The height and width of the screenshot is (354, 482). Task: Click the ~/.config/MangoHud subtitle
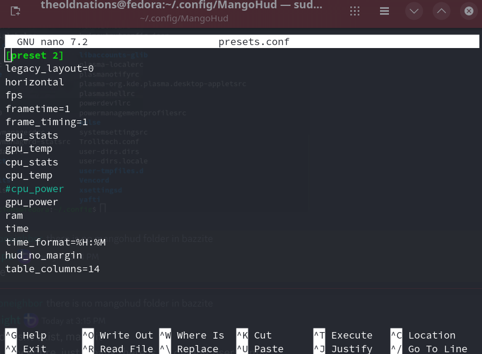[184, 18]
